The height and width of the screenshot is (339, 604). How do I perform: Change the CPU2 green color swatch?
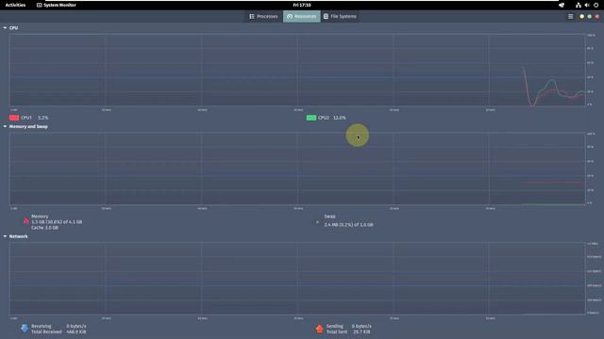[x=311, y=118]
